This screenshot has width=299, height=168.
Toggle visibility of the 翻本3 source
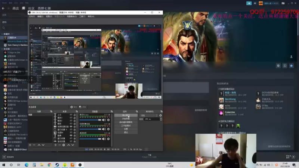71,118
